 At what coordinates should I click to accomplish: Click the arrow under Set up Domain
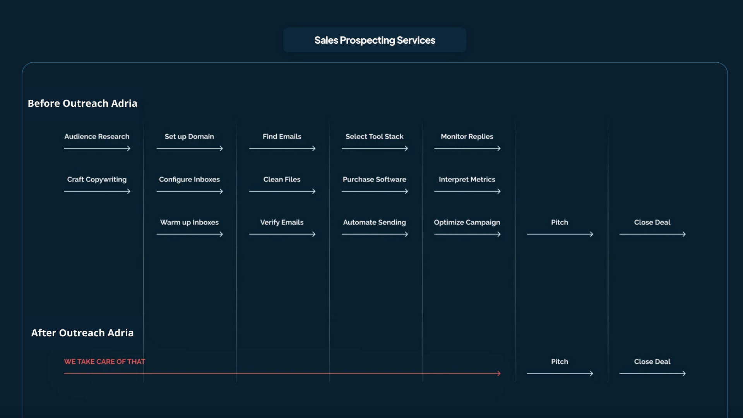click(x=190, y=149)
